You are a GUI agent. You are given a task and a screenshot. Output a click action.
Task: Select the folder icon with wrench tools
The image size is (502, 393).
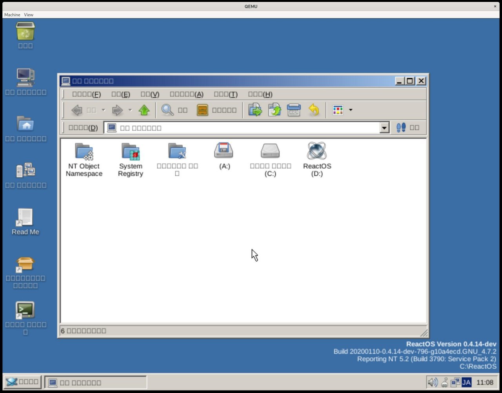click(177, 160)
